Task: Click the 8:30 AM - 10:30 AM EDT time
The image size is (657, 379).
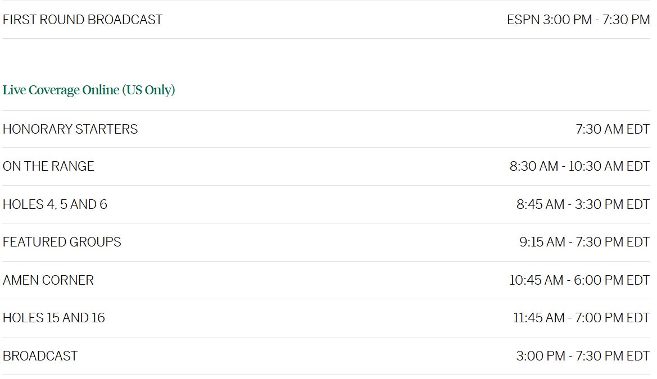Action: tap(579, 167)
